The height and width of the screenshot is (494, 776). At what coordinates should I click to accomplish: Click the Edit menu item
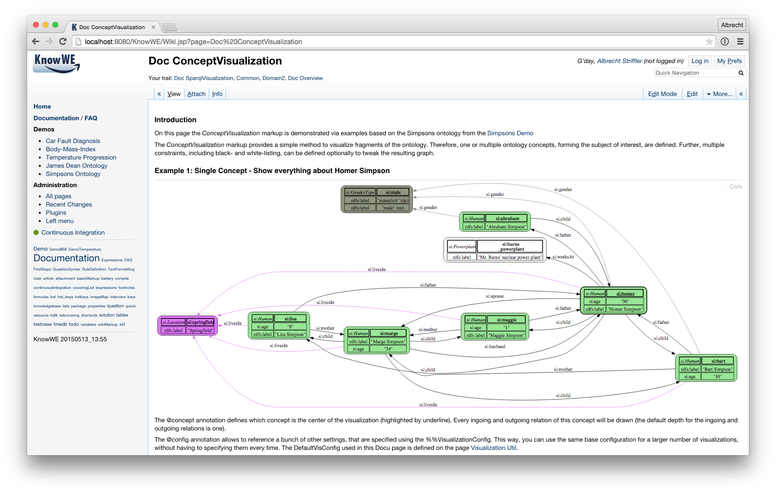click(x=692, y=94)
